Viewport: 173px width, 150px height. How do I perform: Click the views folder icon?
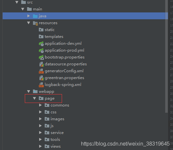47,146
